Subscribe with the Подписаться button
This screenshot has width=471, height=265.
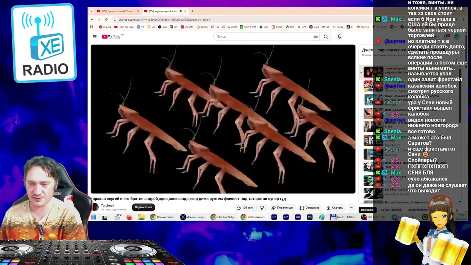click(x=143, y=207)
